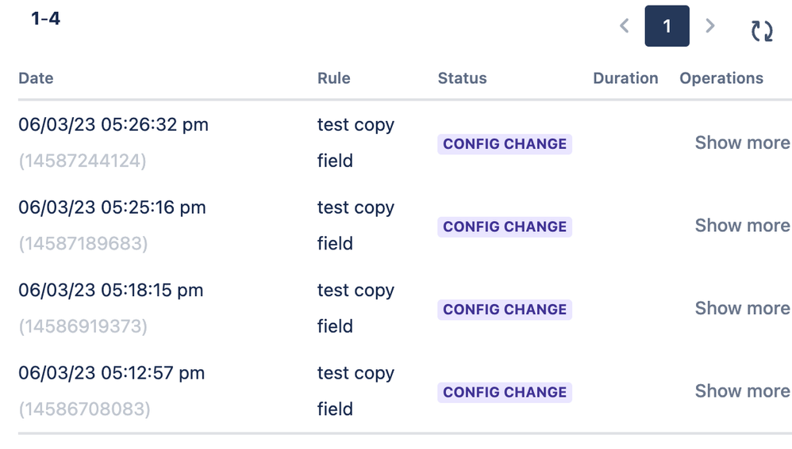Viewport: 792px width, 449px height.
Task: Expand Show more for 05:18:15 pm entry
Action: (743, 308)
